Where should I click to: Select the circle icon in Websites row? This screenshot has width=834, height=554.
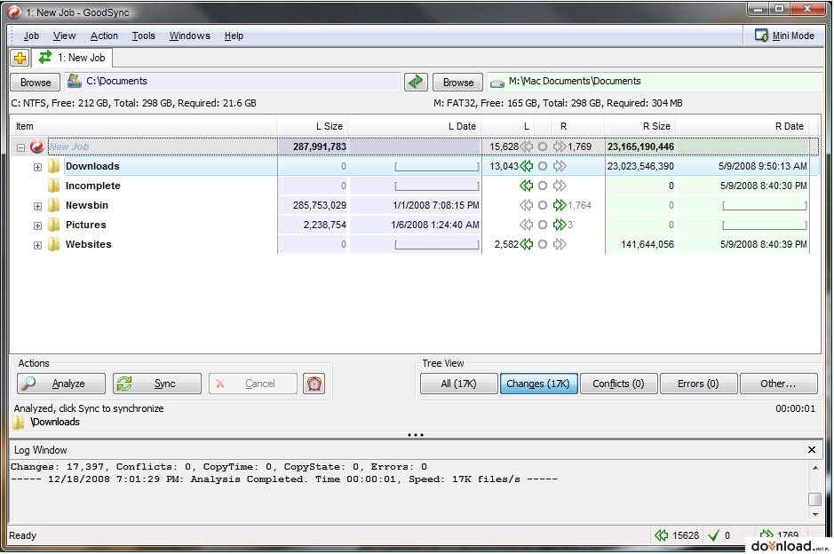click(543, 244)
